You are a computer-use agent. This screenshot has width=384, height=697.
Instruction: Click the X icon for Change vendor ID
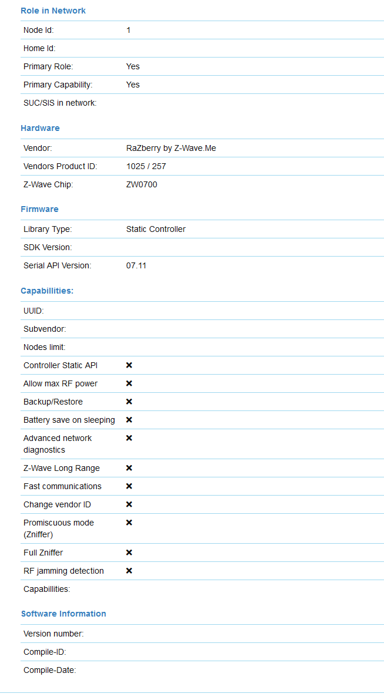point(129,504)
